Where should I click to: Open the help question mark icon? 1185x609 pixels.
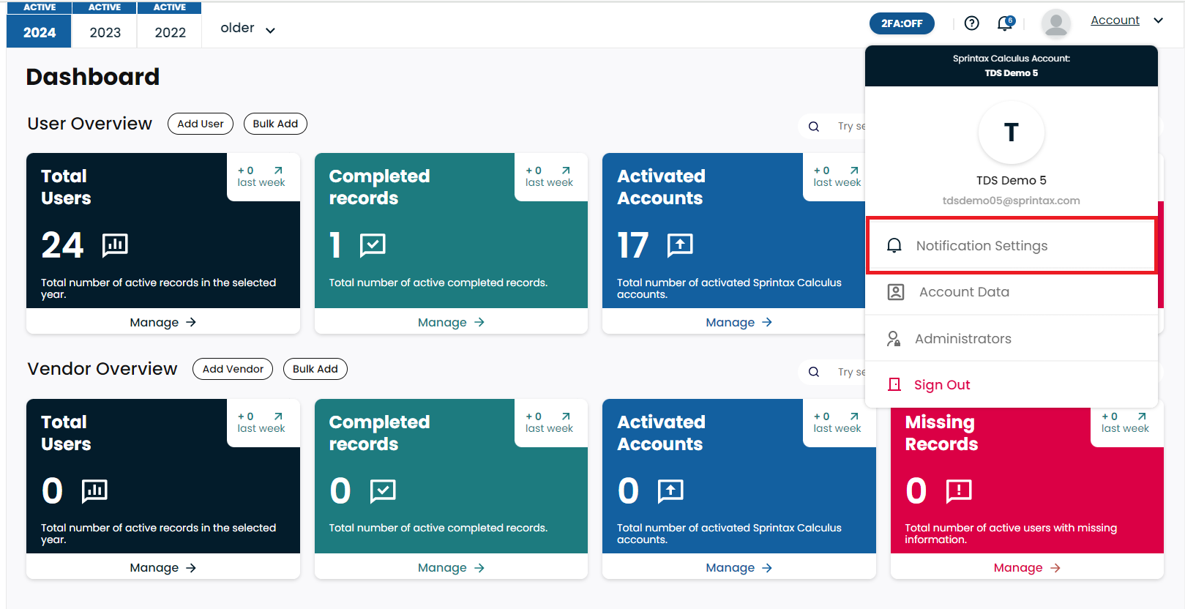pos(971,23)
